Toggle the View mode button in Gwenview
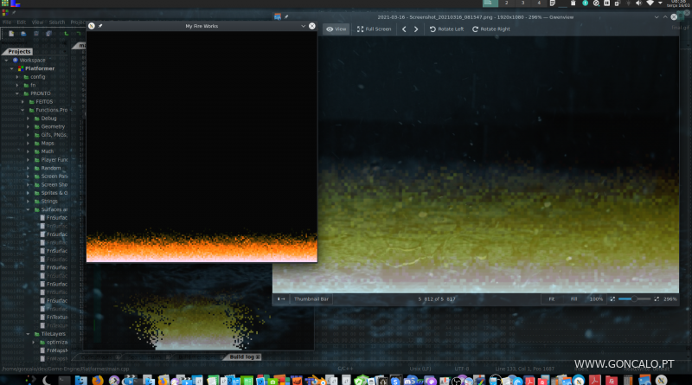This screenshot has height=385, width=692. (x=336, y=29)
